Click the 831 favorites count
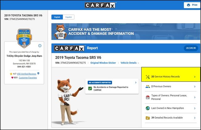Screen dimensions: 201x130 [16, 78]
